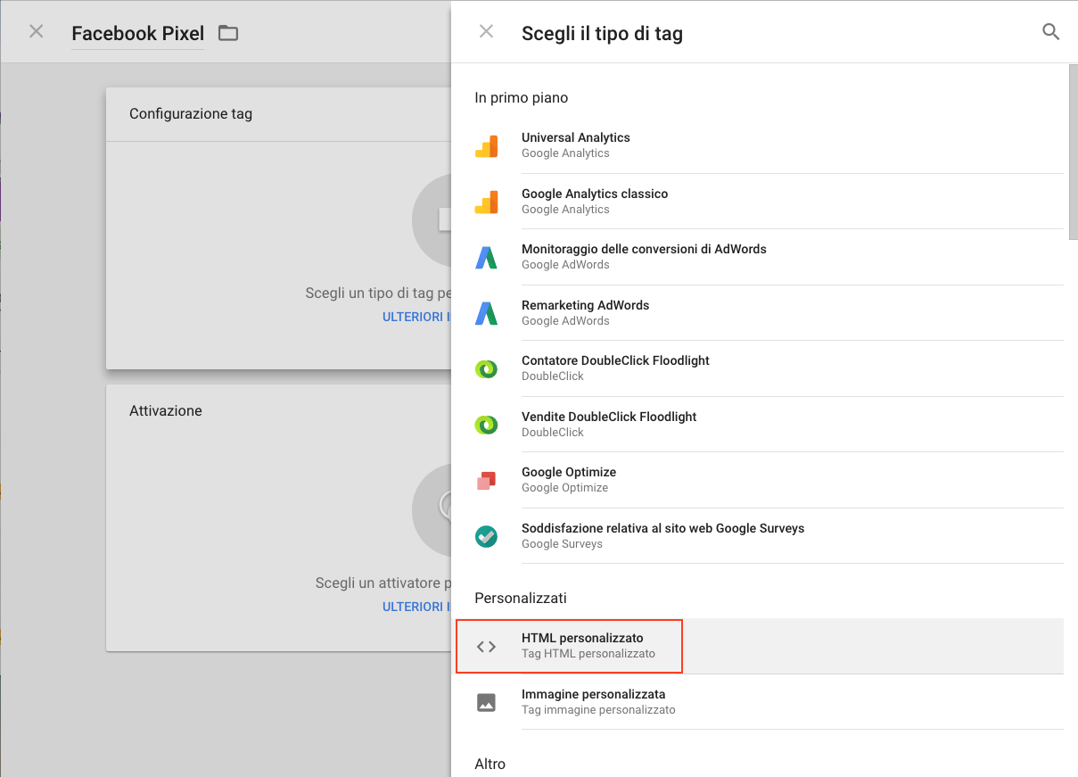Close the Facebook Pixel tag editor
1078x777 pixels.
[37, 32]
